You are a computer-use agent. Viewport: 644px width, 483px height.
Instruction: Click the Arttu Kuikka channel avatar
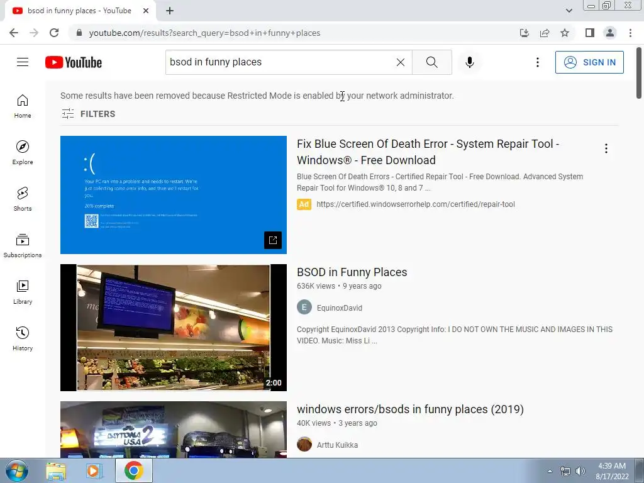(304, 445)
